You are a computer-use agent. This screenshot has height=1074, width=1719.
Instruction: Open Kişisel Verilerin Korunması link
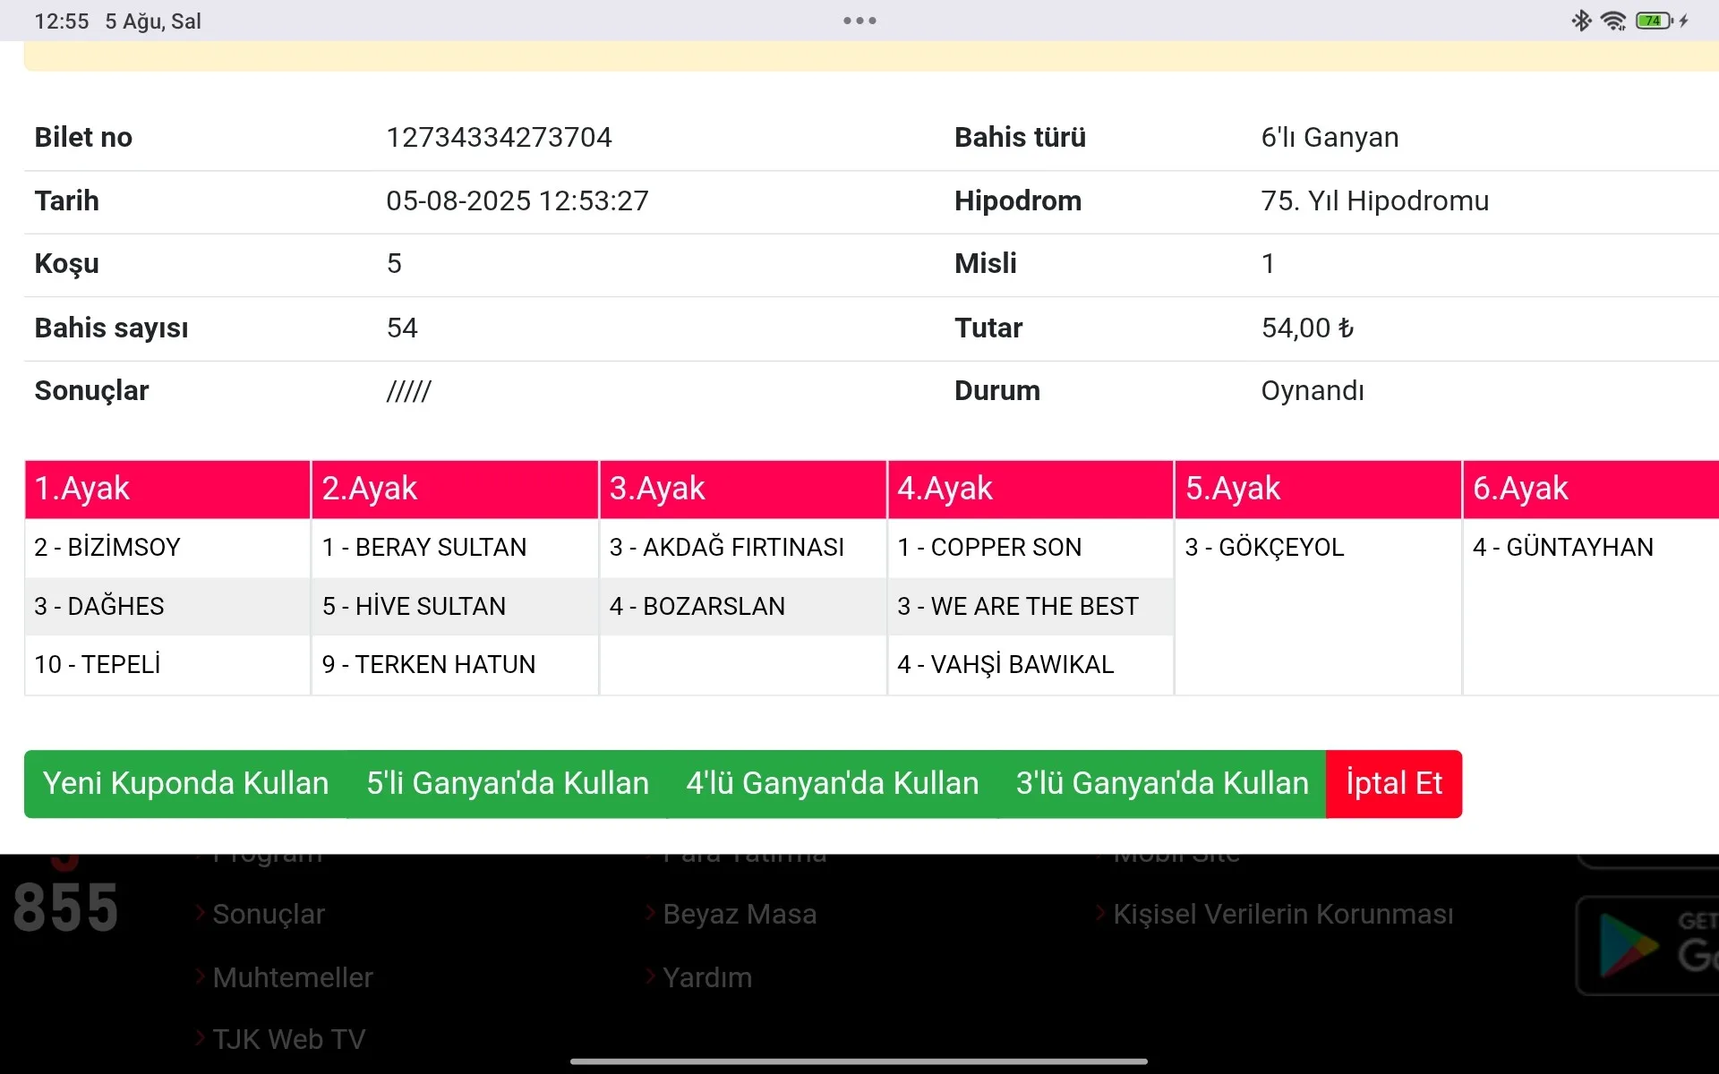tap(1282, 914)
